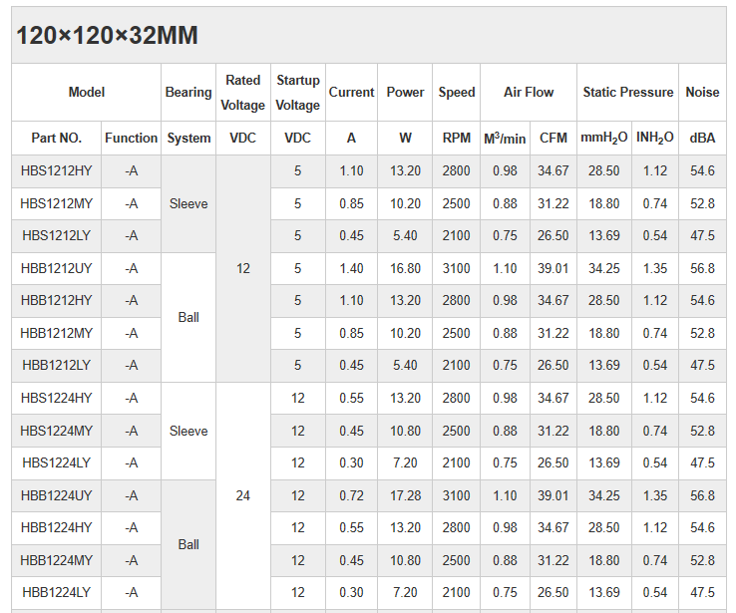This screenshot has width=736, height=613.
Task: Click the Startup Voltage header cell
Action: (x=297, y=92)
